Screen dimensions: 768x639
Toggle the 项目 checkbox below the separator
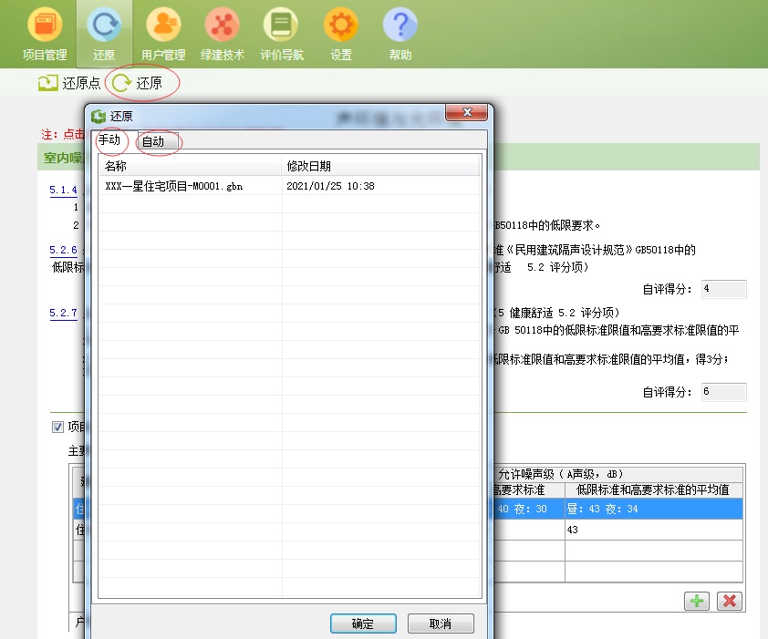[x=57, y=427]
